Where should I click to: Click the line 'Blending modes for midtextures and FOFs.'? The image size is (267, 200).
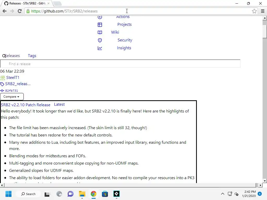tap(47, 156)
